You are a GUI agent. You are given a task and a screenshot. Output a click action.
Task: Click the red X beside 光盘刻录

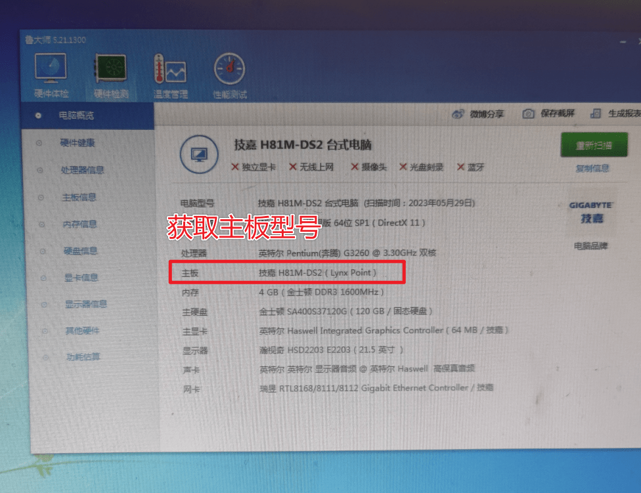[x=403, y=167]
